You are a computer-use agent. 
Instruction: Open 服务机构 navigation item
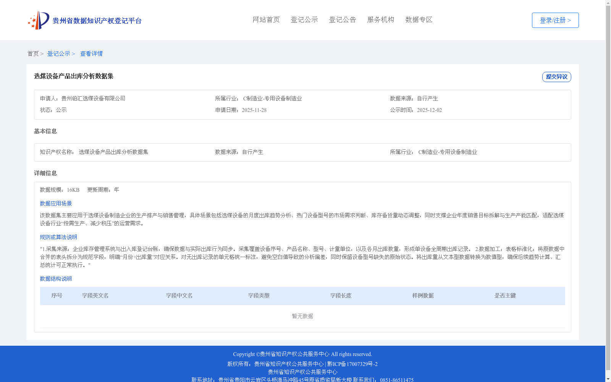381,20
